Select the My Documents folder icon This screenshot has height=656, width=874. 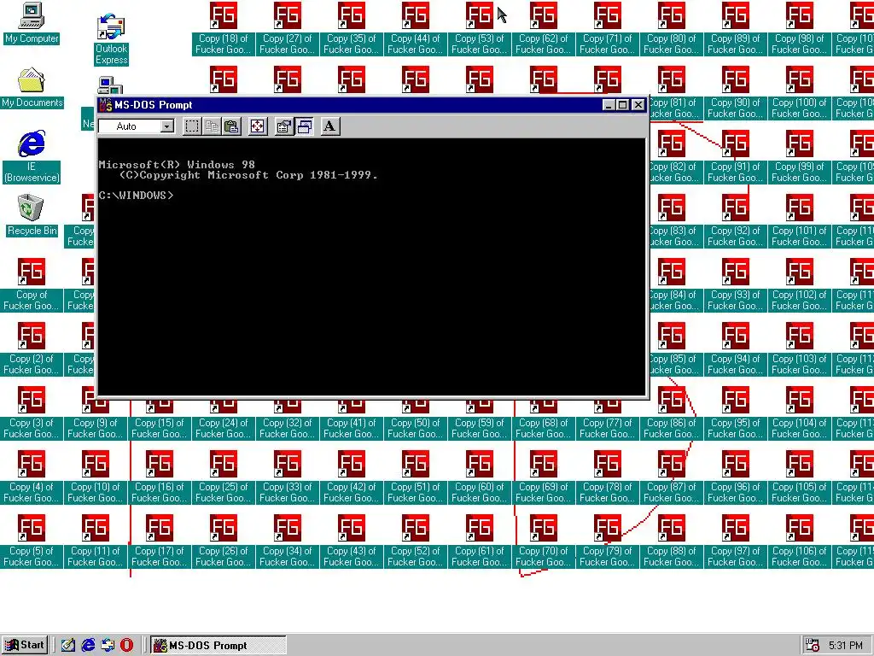(32, 88)
